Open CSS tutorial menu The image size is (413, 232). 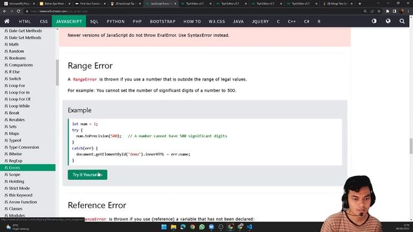44,21
